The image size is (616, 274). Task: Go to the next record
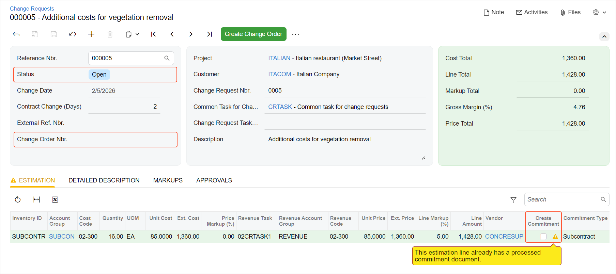pos(191,34)
